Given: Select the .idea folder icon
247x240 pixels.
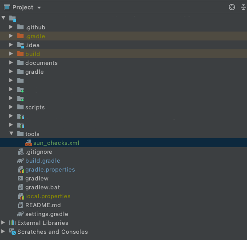Looking at the screenshot, I should [x=20, y=45].
